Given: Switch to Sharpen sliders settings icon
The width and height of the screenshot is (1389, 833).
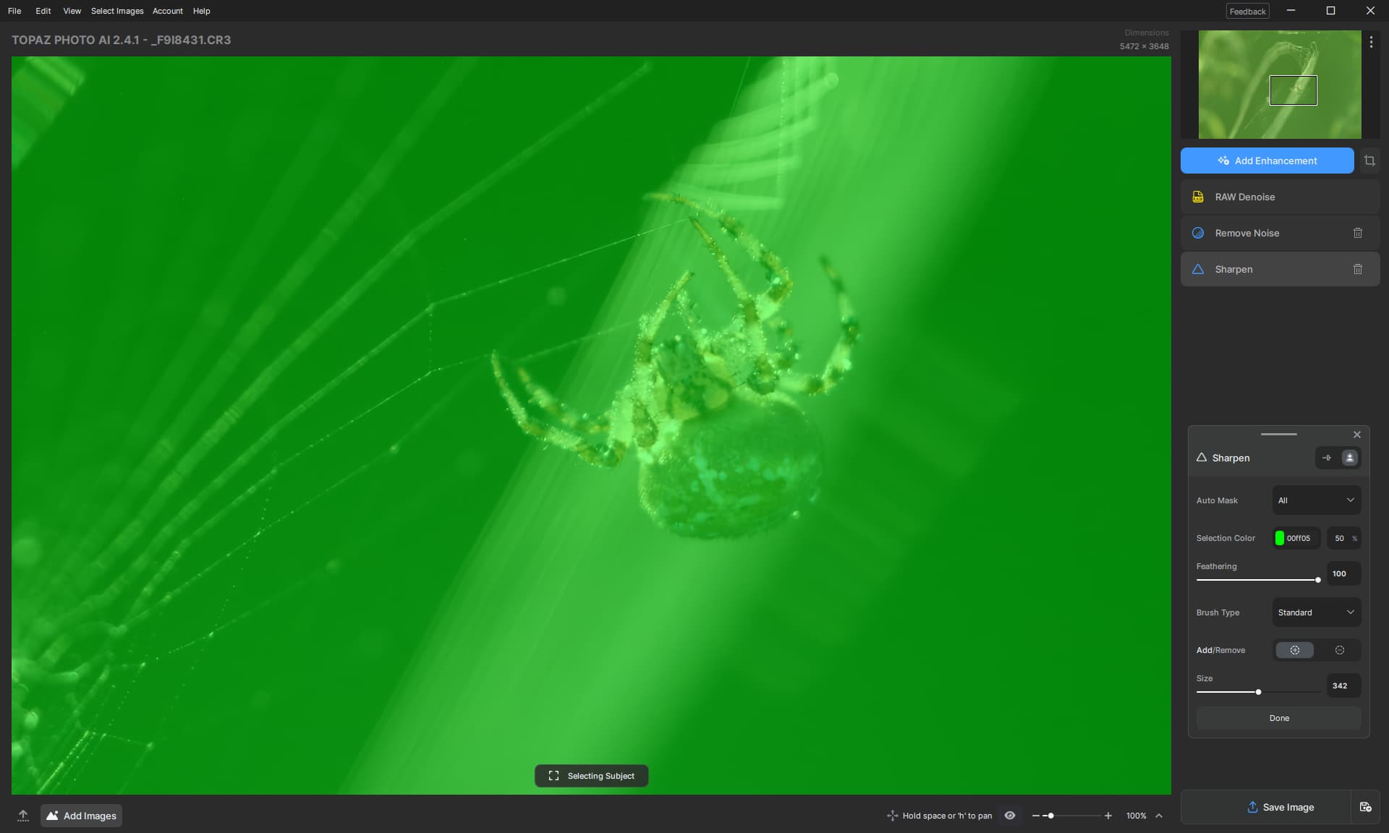Looking at the screenshot, I should pyautogui.click(x=1327, y=458).
